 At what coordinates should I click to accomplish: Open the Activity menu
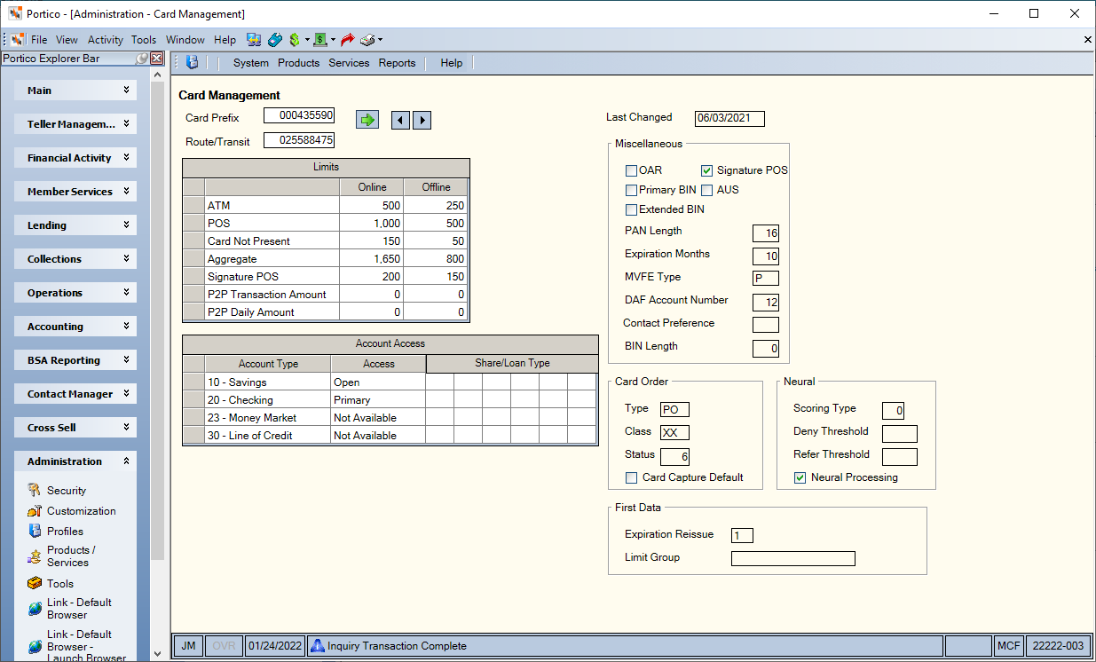105,40
